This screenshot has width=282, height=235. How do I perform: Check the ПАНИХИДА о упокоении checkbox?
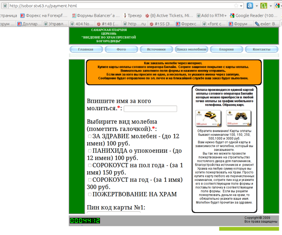pos(89,151)
